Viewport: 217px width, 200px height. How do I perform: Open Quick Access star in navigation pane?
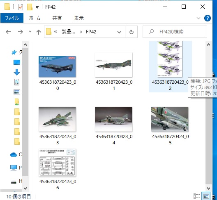[14, 52]
